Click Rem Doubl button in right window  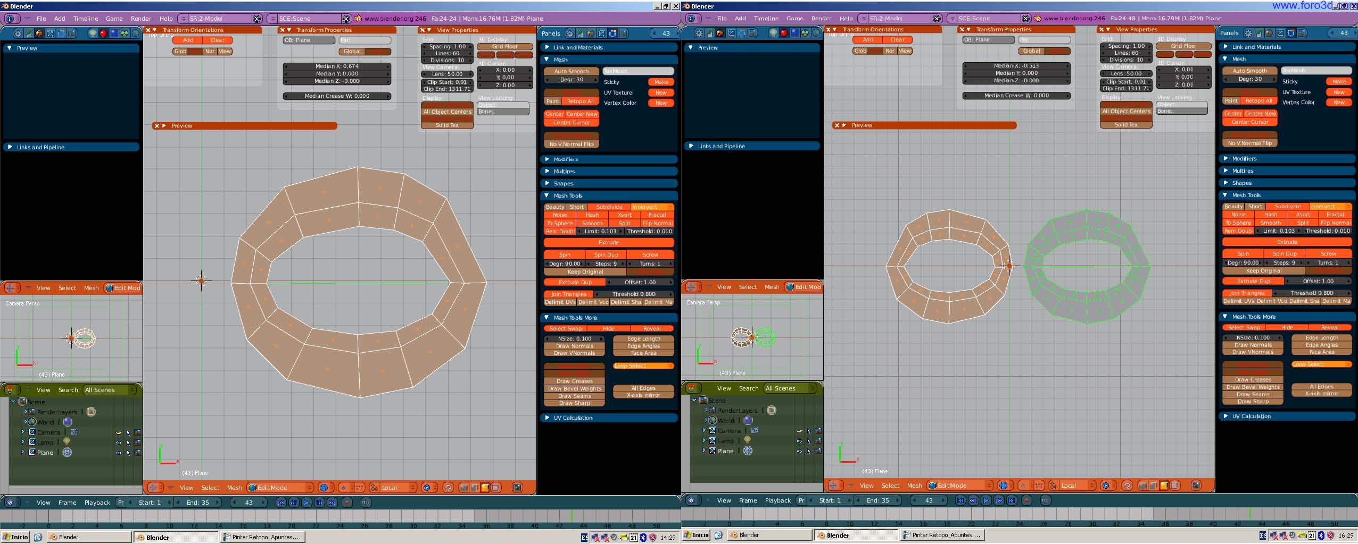(1238, 231)
